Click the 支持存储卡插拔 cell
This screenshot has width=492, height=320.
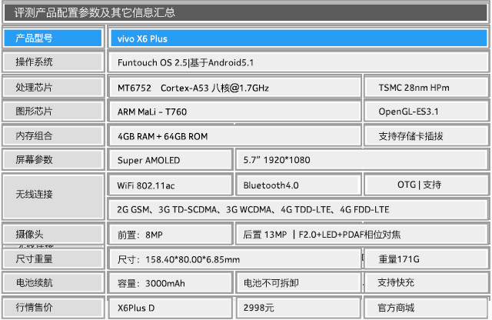click(x=425, y=136)
